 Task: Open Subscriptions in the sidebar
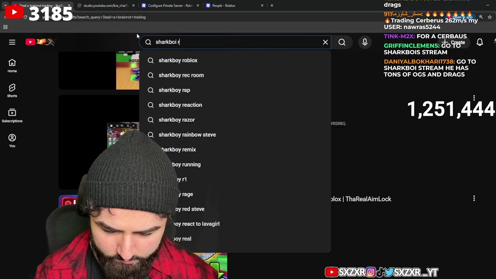pyautogui.click(x=12, y=115)
